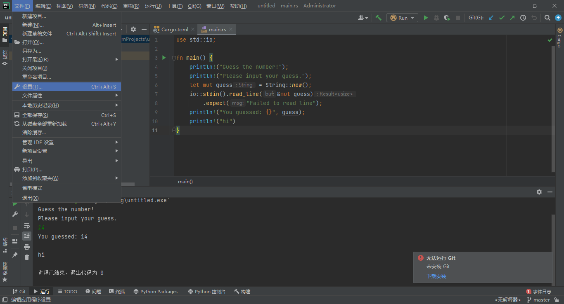Run the program with the green play icon
The width and height of the screenshot is (564, 304).
click(426, 17)
